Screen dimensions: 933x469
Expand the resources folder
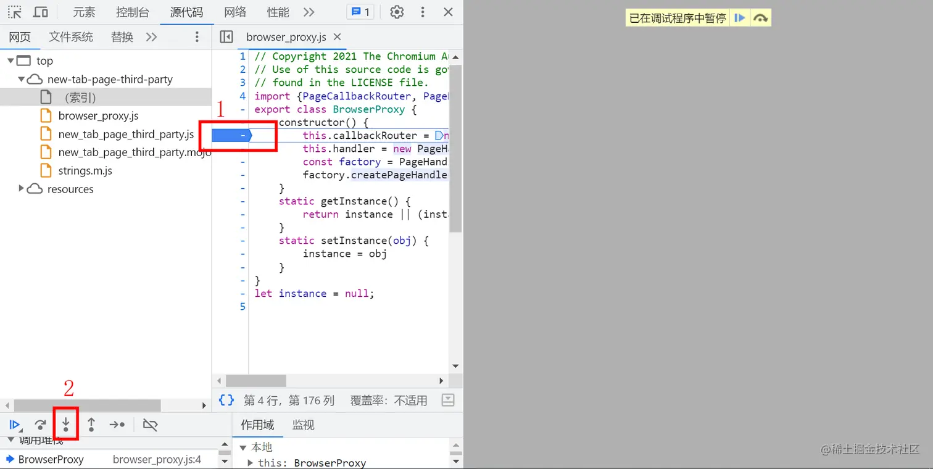[22, 189]
